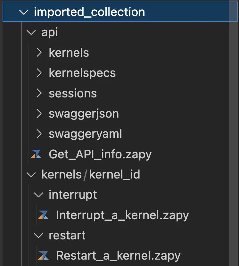This screenshot has height=266, width=239.
Task: Collapse the api folder chevron
Action: click(31, 32)
